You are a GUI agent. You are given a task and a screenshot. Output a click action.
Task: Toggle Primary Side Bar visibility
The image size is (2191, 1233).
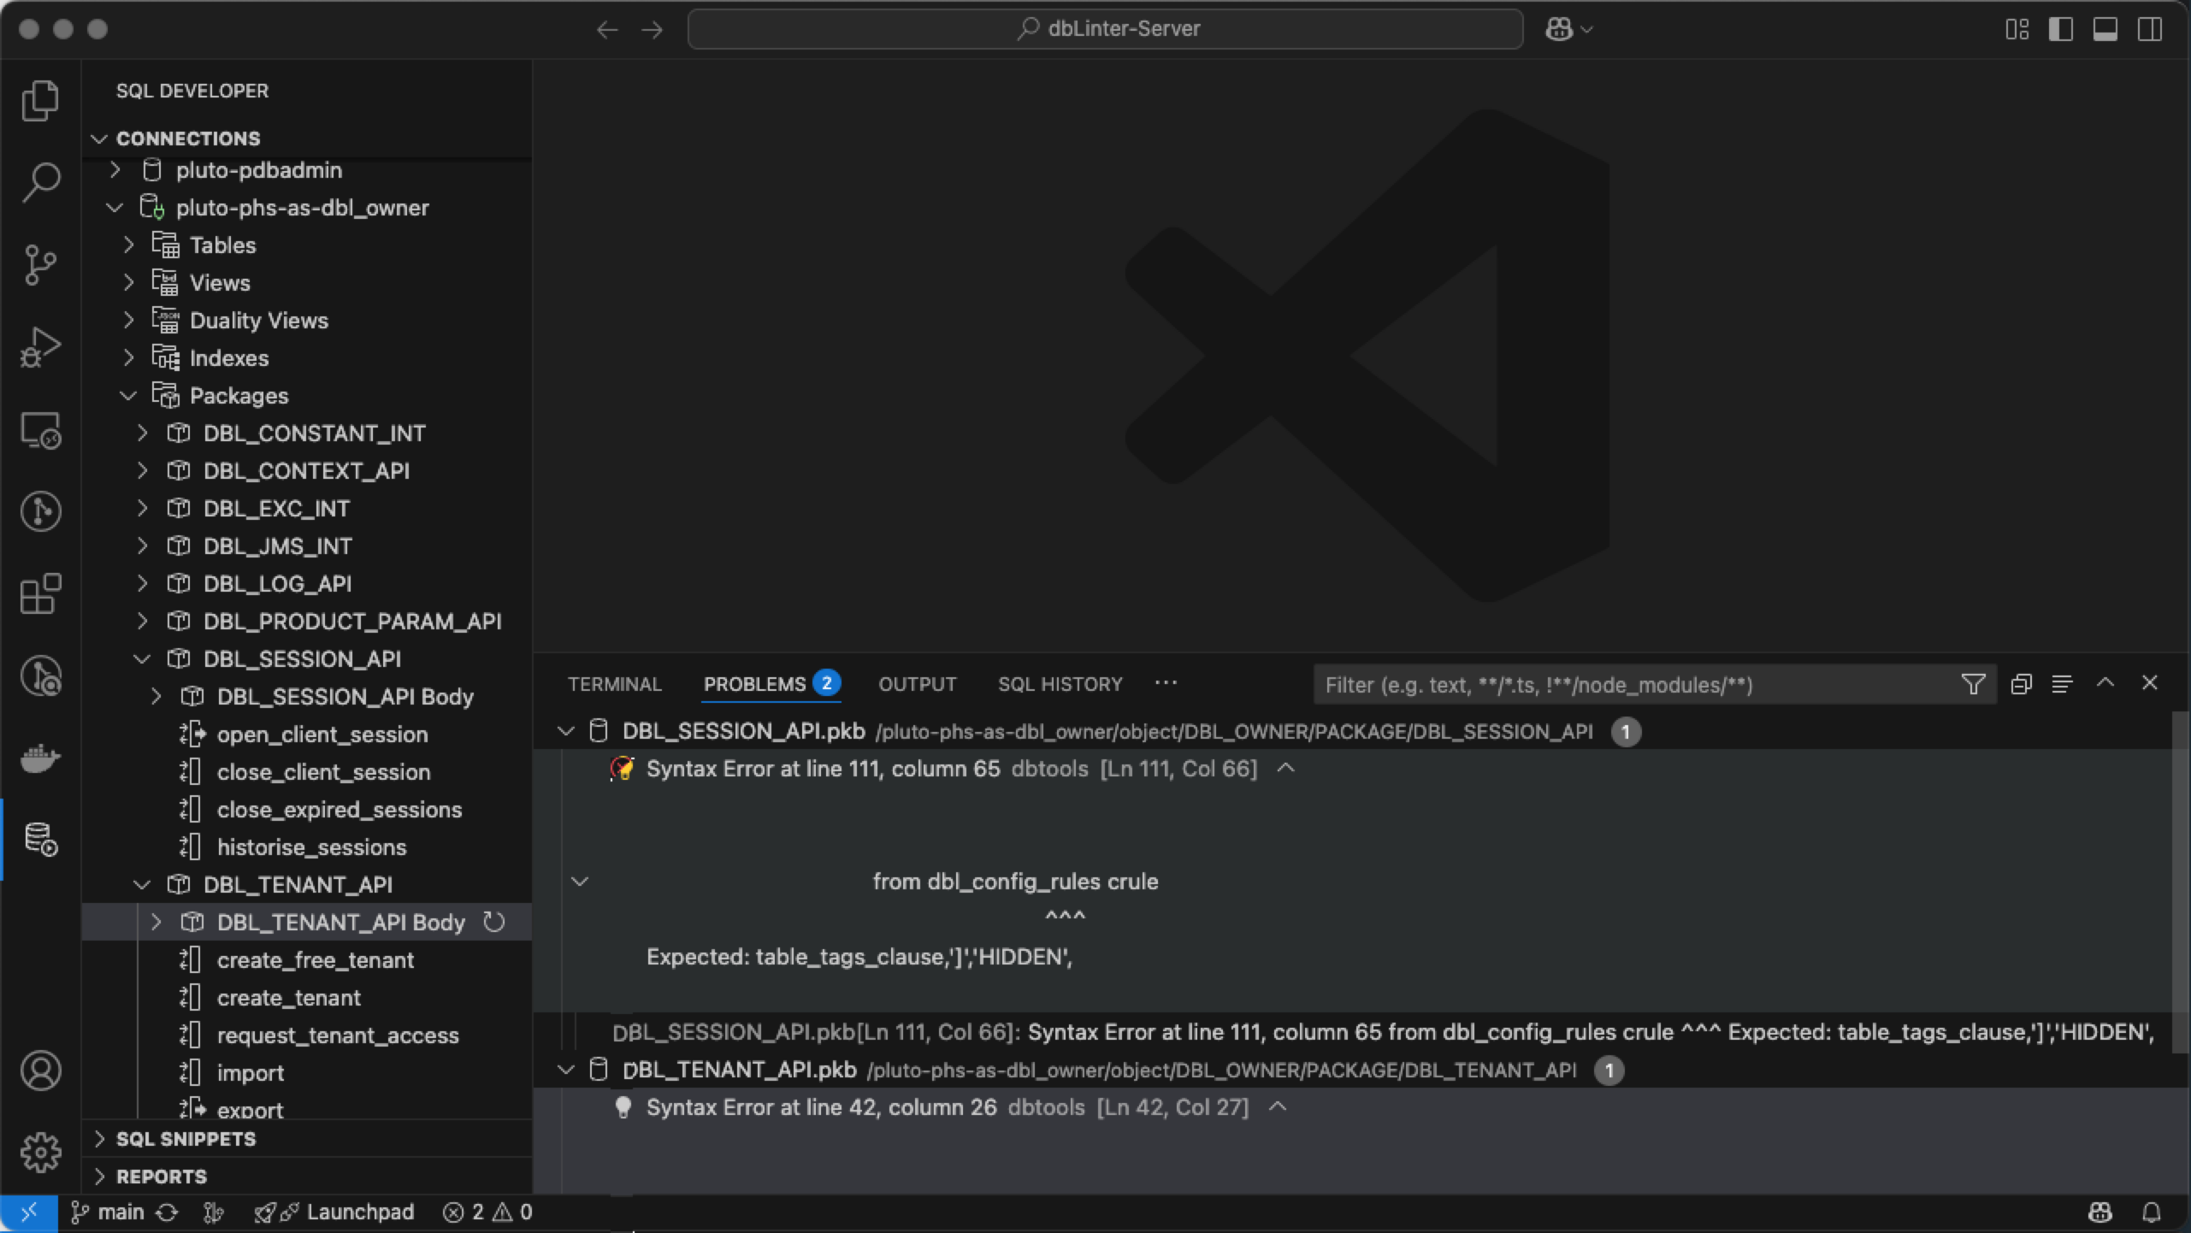pyautogui.click(x=2061, y=29)
